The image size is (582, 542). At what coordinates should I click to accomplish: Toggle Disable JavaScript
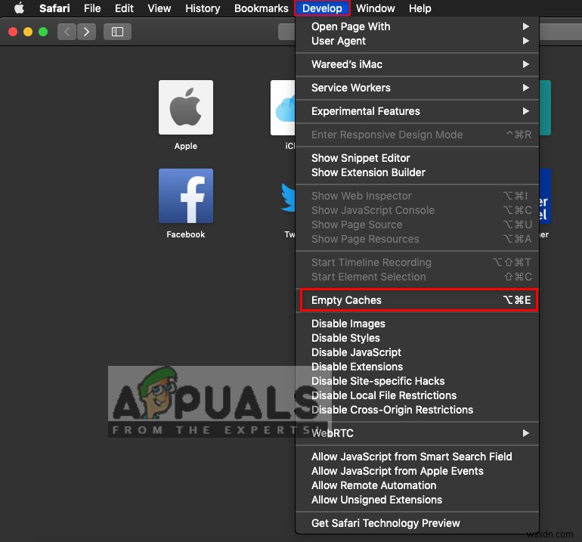(417, 352)
